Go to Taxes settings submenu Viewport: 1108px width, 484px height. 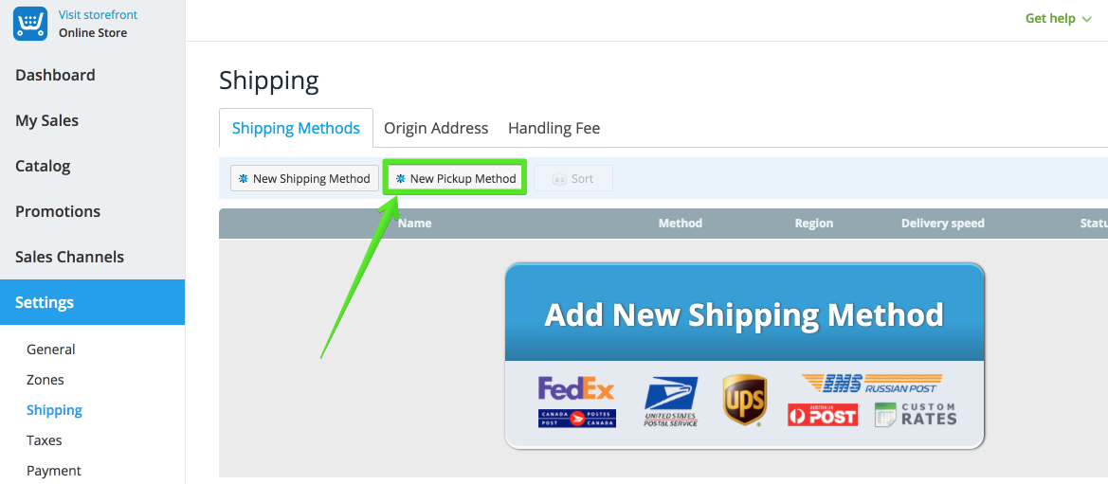[45, 440]
